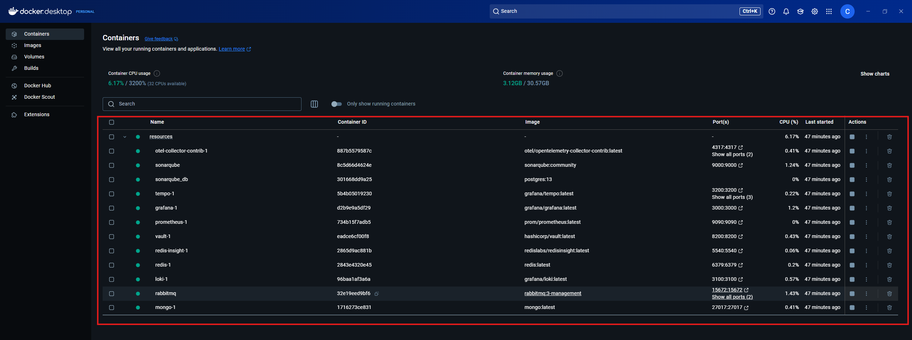Open more actions for sonarqube_db
This screenshot has width=912, height=340.
(866, 180)
